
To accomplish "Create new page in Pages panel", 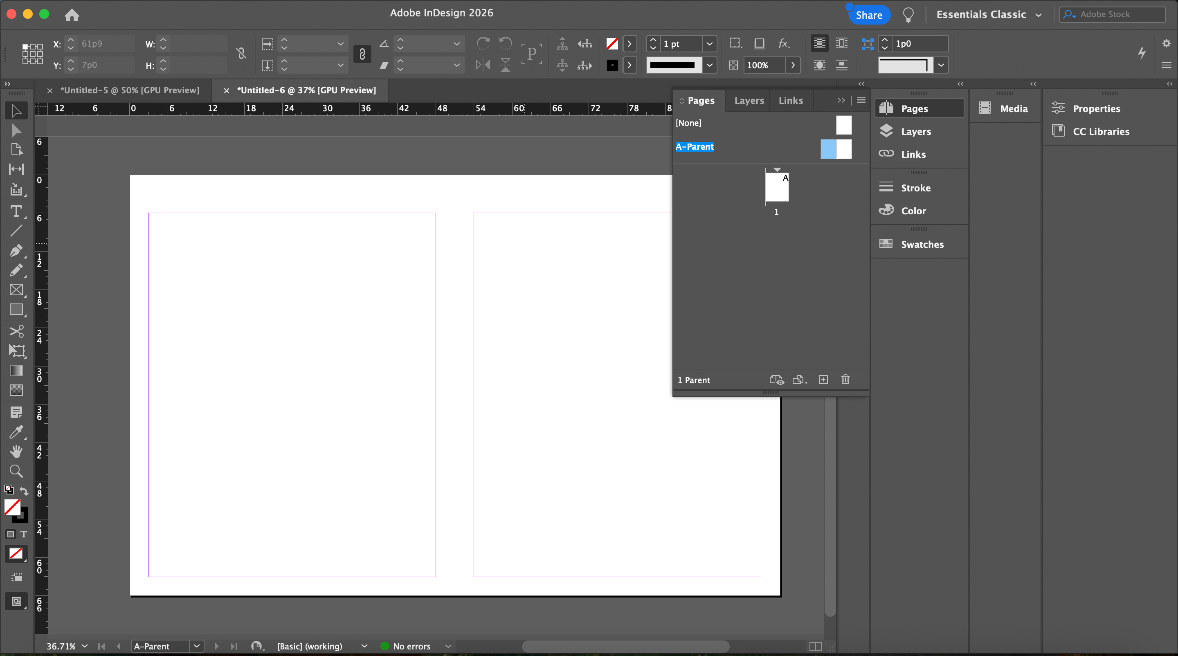I will pos(823,380).
